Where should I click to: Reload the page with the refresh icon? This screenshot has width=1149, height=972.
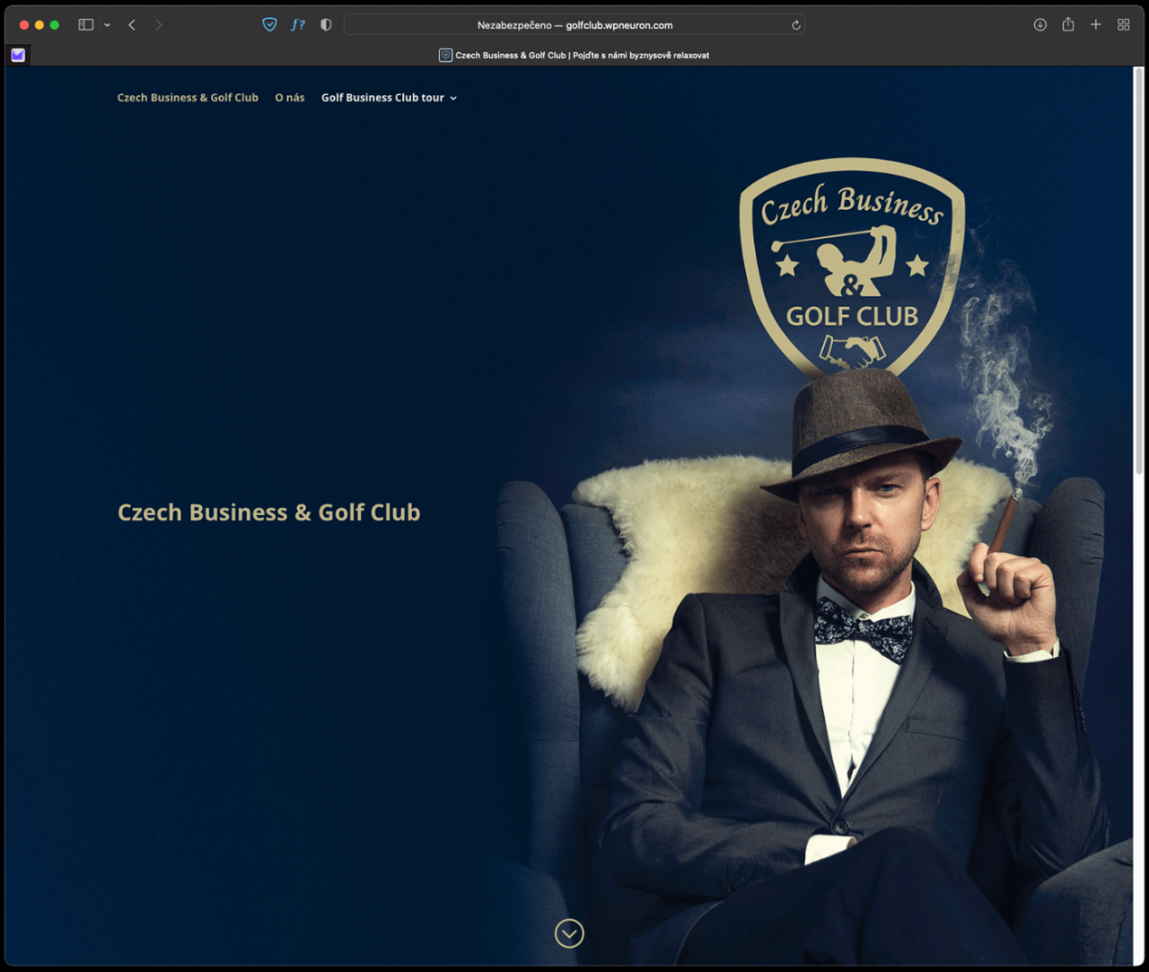795,25
